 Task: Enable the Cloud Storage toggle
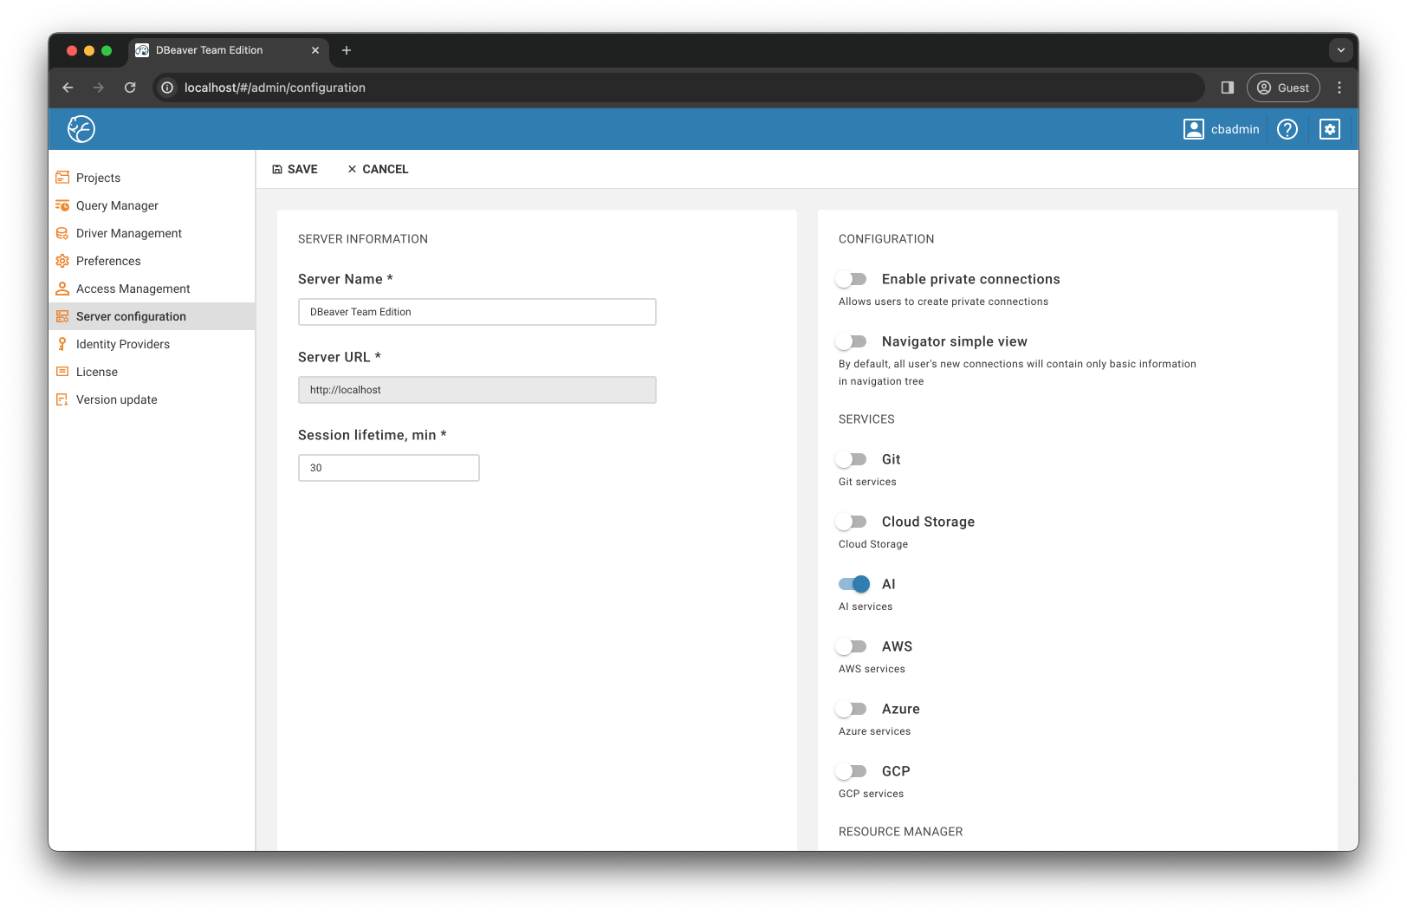[x=852, y=522]
